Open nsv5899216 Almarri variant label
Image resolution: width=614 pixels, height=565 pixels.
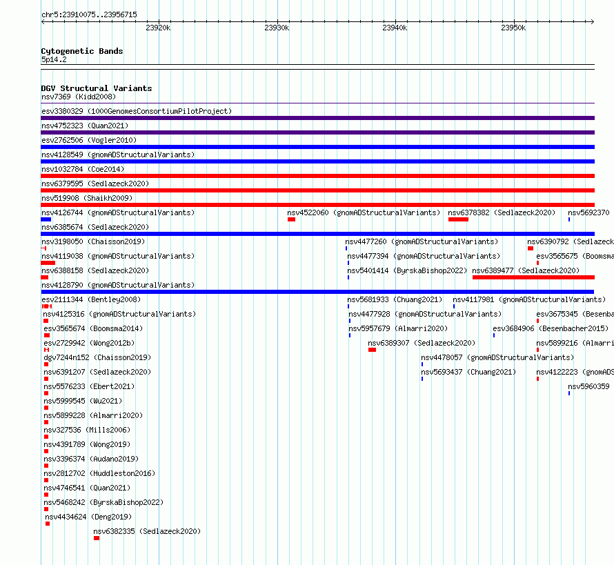[x=575, y=343]
